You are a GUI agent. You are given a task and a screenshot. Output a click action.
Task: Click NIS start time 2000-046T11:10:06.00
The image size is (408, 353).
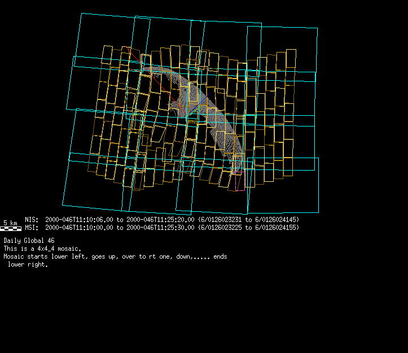pyautogui.click(x=79, y=219)
